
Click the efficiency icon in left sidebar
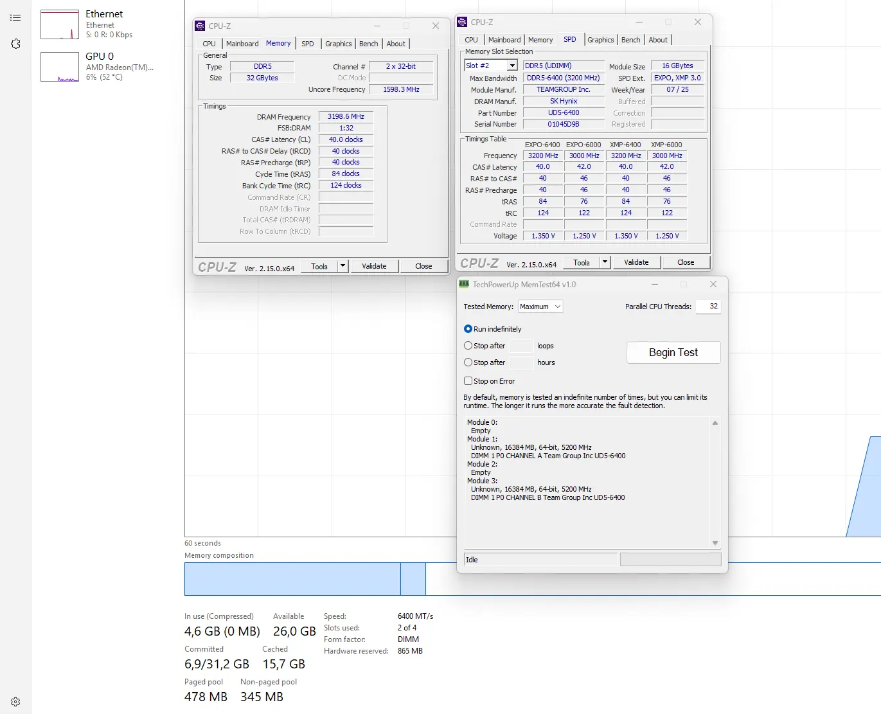point(15,44)
